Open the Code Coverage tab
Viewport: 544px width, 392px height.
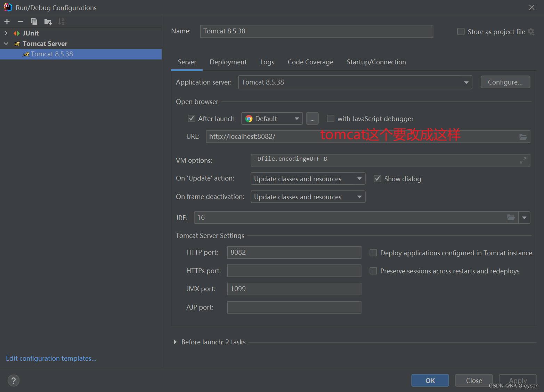pos(310,62)
